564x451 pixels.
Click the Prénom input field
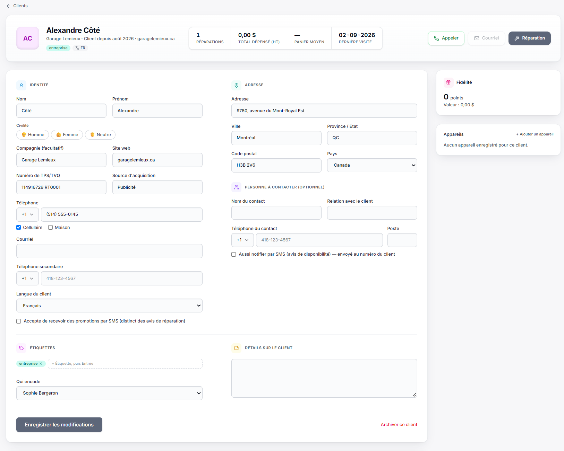click(157, 111)
